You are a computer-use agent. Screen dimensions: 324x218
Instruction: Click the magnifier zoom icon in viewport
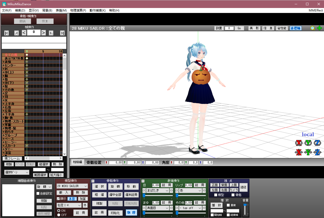click(312, 28)
